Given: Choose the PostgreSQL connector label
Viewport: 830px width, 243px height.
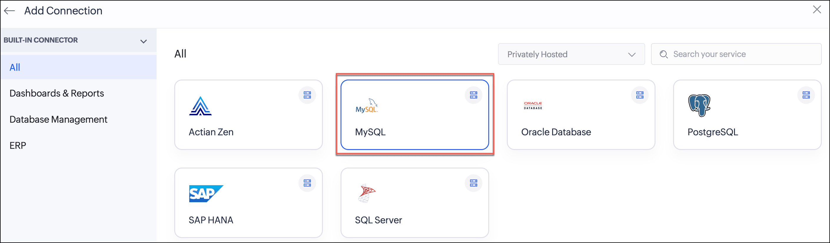Looking at the screenshot, I should [713, 132].
